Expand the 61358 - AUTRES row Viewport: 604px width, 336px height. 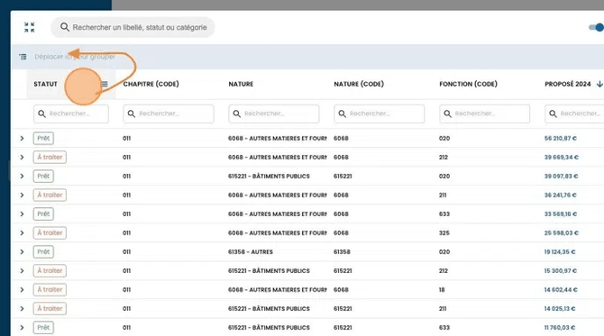coord(22,251)
